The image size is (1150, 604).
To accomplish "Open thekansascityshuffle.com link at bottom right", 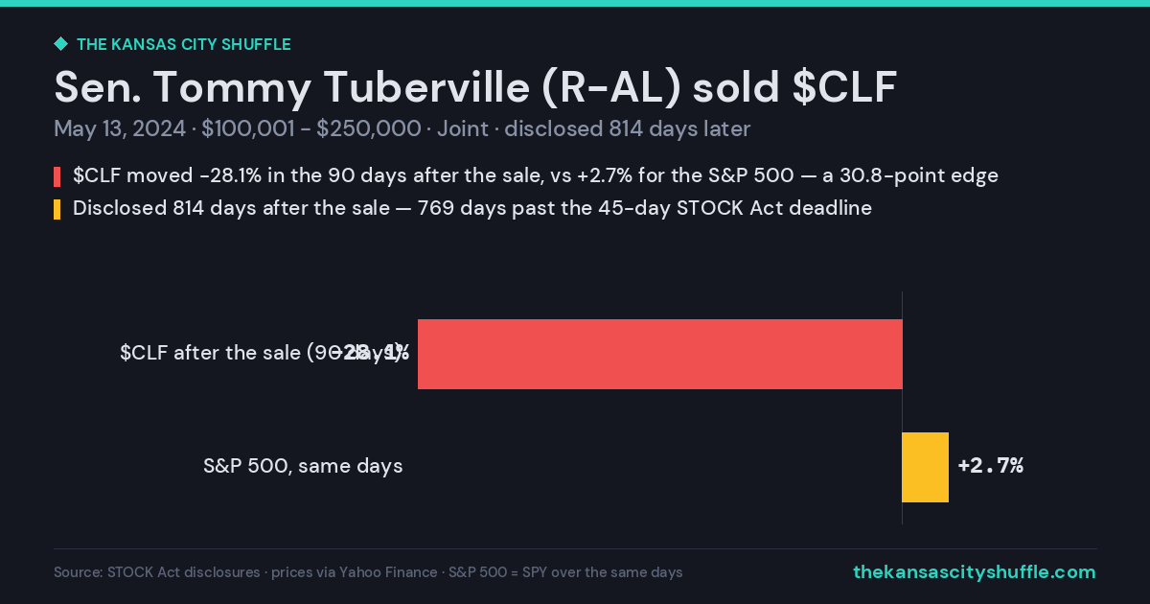I will pyautogui.click(x=974, y=571).
